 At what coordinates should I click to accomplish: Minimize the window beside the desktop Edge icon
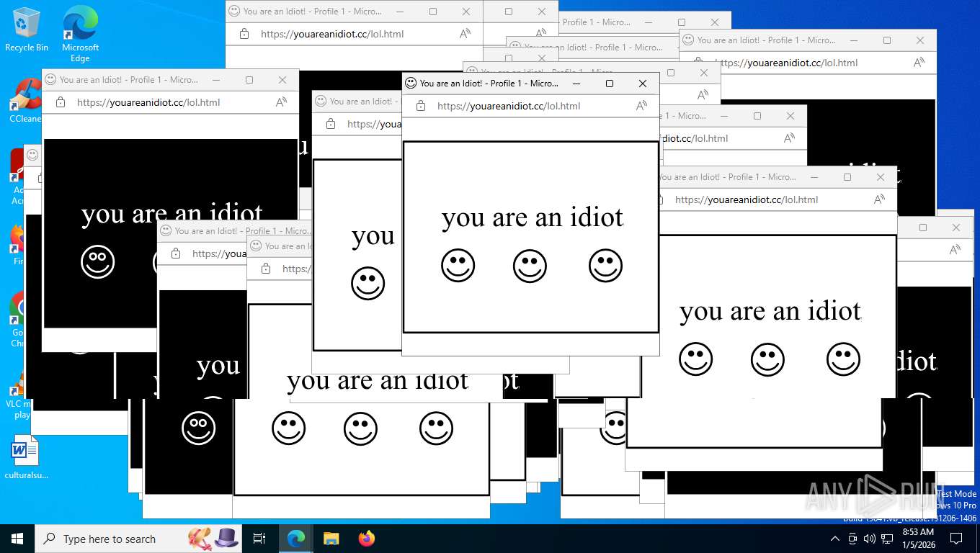(400, 12)
